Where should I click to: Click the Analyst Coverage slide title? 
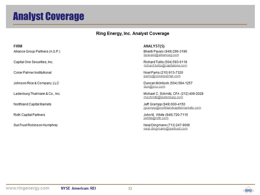click(x=48, y=16)
